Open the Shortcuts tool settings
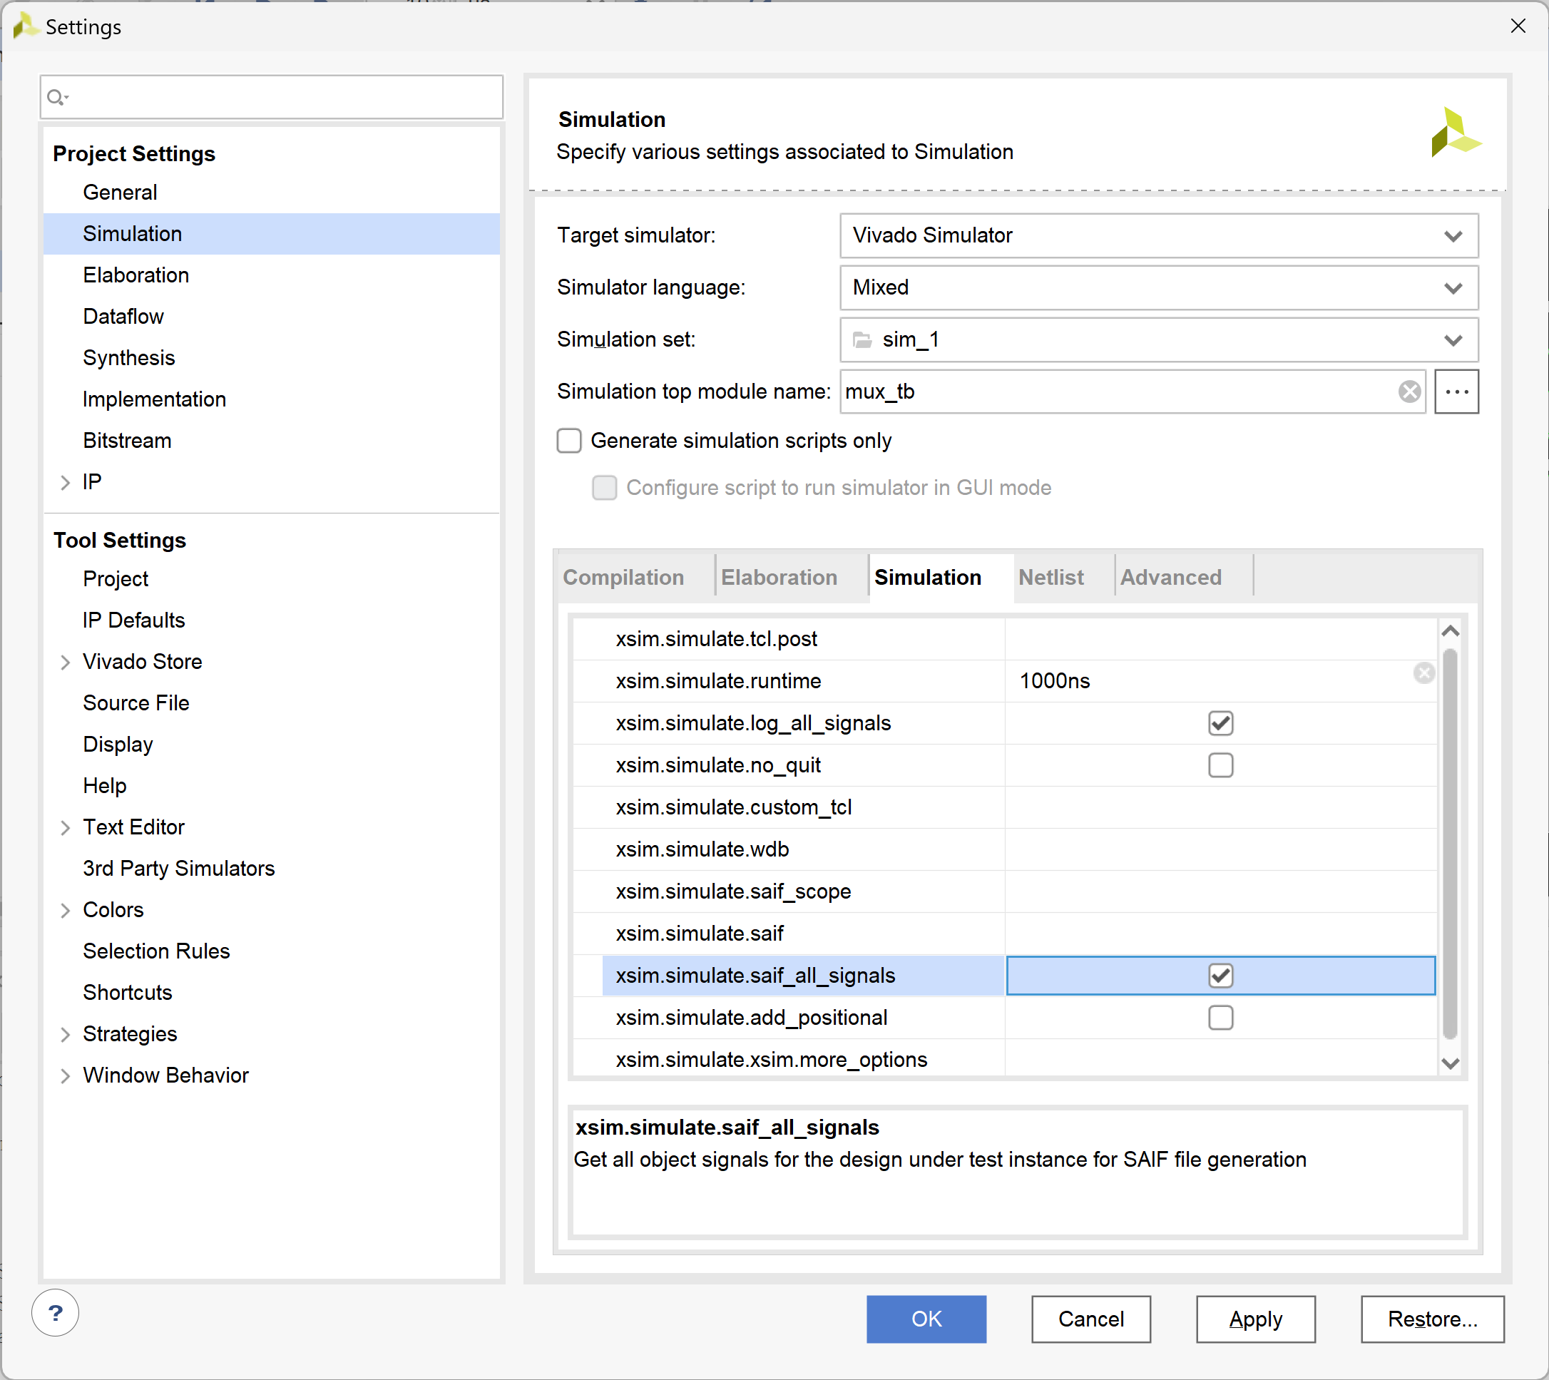 [x=272, y=993]
